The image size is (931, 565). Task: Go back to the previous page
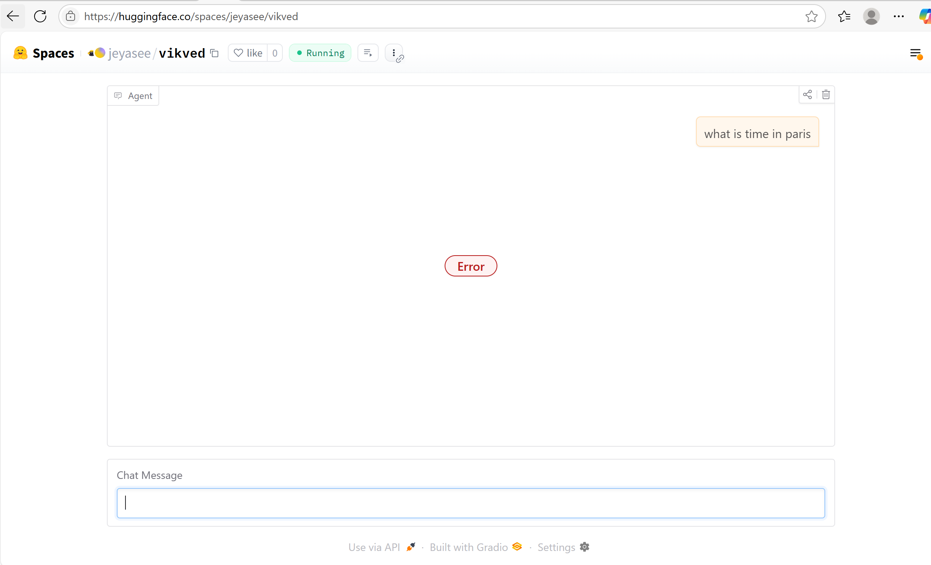[x=13, y=16]
